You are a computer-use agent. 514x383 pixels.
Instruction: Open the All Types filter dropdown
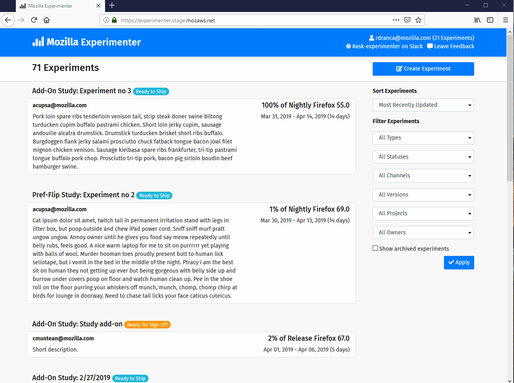click(x=423, y=138)
